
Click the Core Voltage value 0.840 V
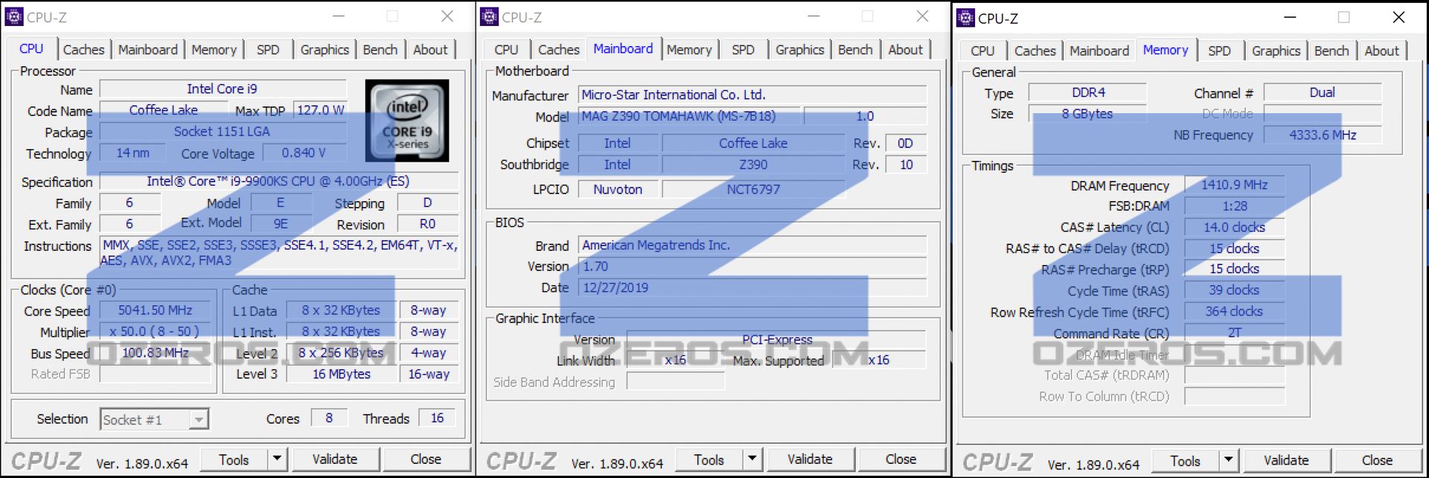click(x=304, y=153)
